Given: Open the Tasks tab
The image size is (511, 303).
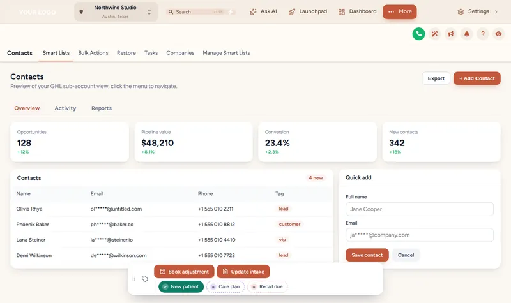Looking at the screenshot, I should 151,53.
